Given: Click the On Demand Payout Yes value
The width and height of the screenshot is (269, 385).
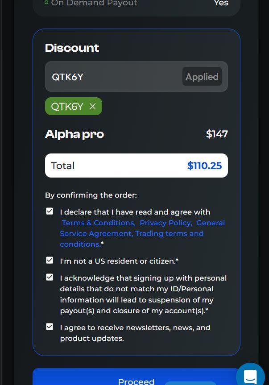Looking at the screenshot, I should tap(221, 3).
